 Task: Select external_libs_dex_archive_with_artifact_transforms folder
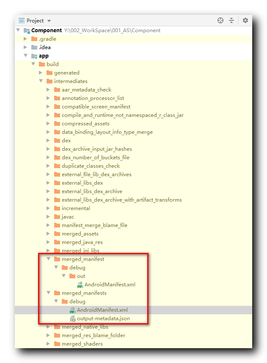[121, 200]
